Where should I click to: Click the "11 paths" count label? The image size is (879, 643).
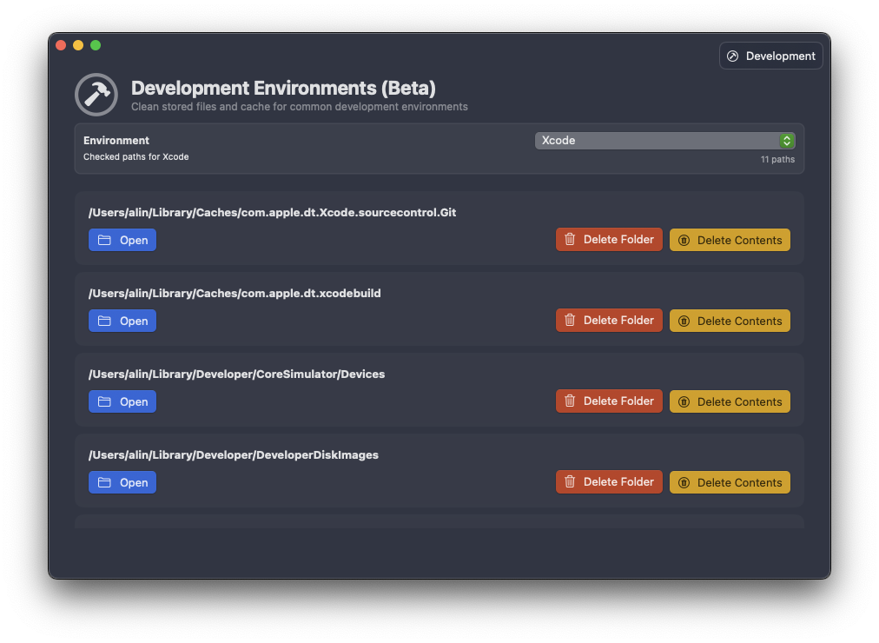[x=777, y=159]
